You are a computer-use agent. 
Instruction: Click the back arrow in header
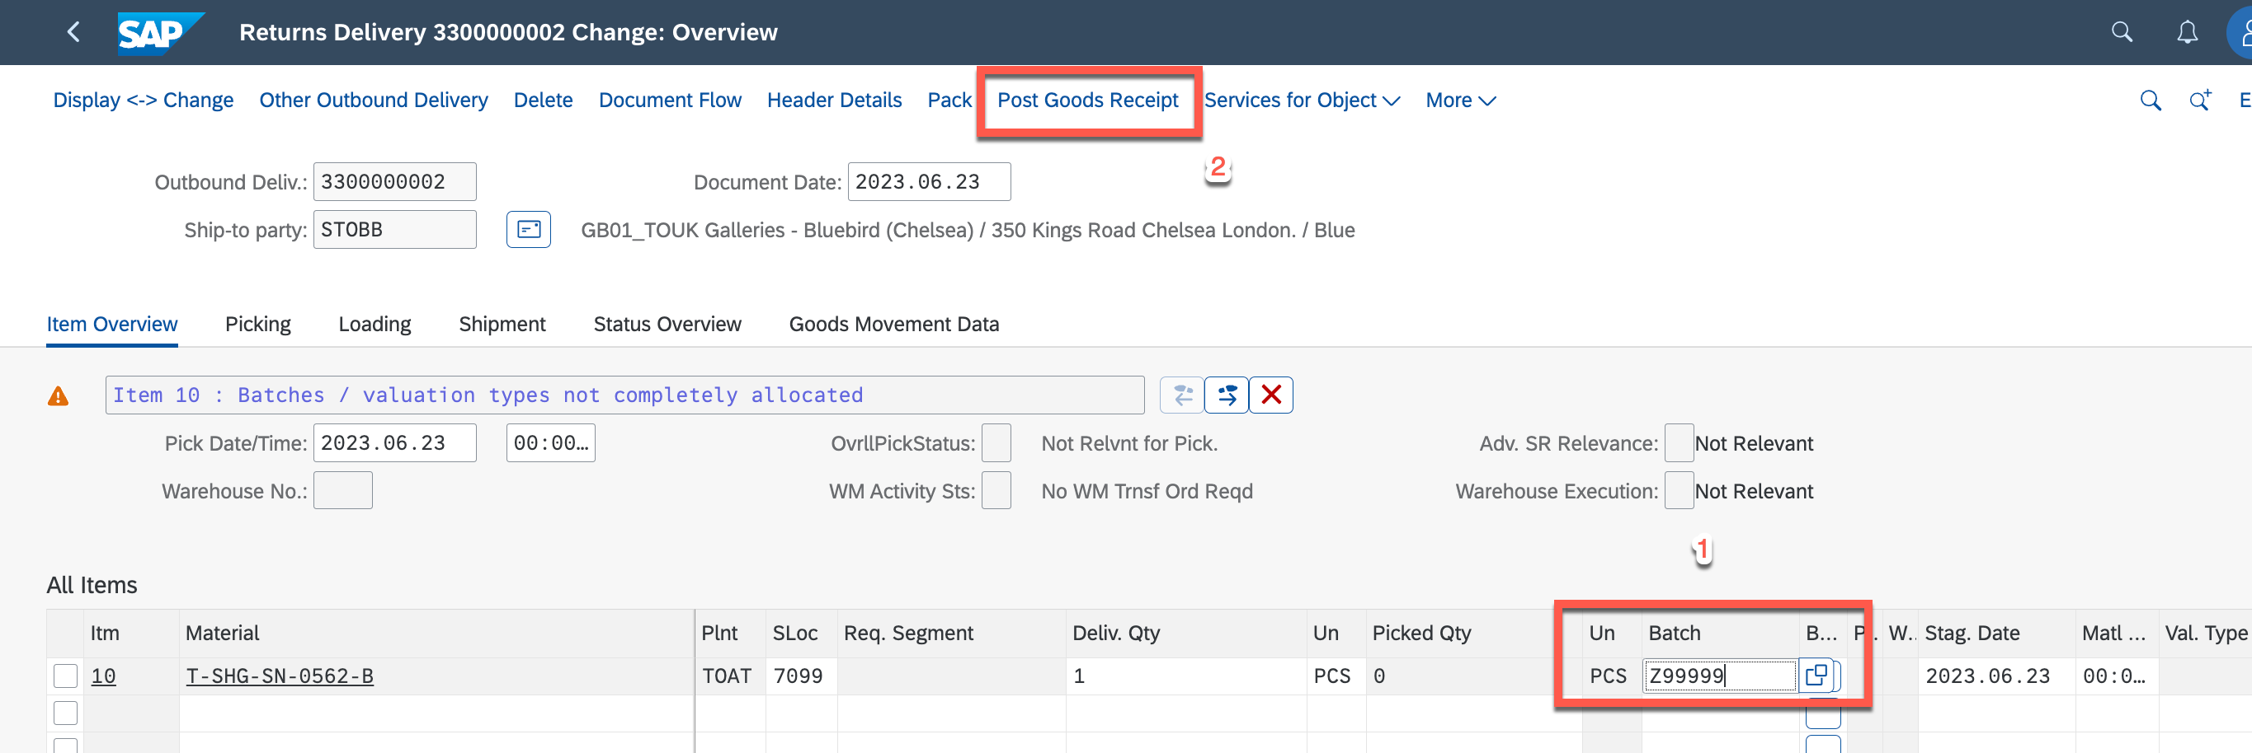click(x=73, y=32)
